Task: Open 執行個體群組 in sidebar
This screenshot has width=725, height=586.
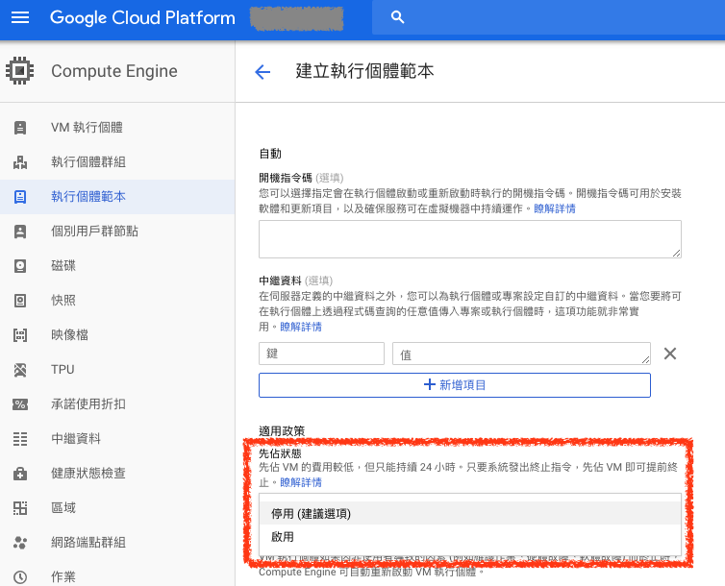Action: coord(88,162)
